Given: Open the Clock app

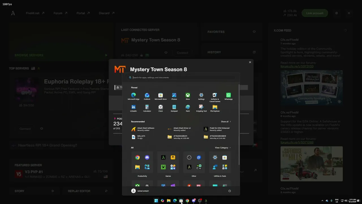Looking at the screenshot, I should 161,108.
